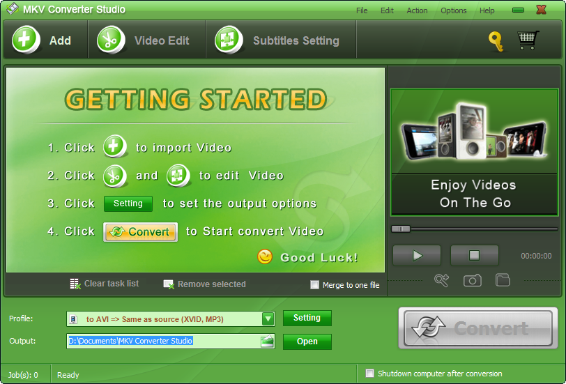Enable Merge to one file checkbox

click(x=315, y=285)
